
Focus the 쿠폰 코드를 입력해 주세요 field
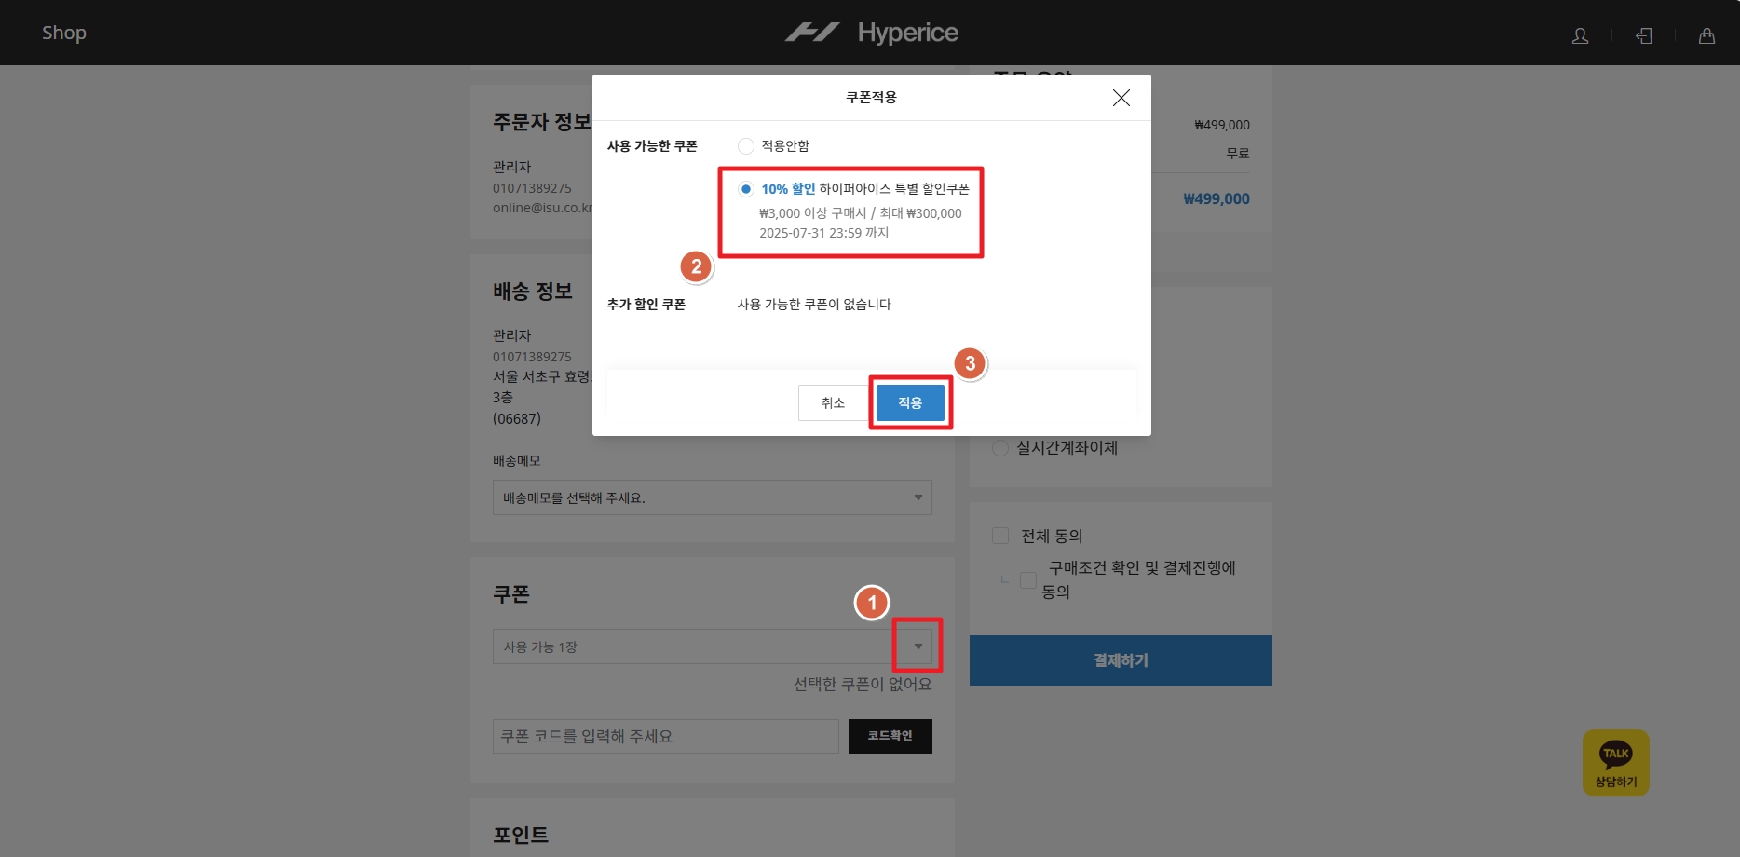click(665, 736)
